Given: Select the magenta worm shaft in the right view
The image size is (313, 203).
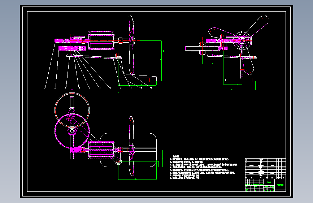Looking at the screenshot, I should [223, 41].
